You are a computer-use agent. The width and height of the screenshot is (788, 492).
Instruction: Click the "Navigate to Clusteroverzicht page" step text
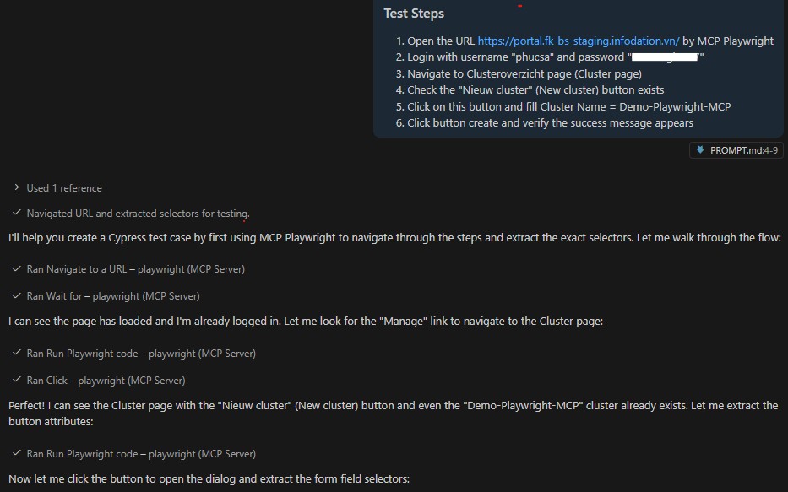pyautogui.click(x=524, y=73)
